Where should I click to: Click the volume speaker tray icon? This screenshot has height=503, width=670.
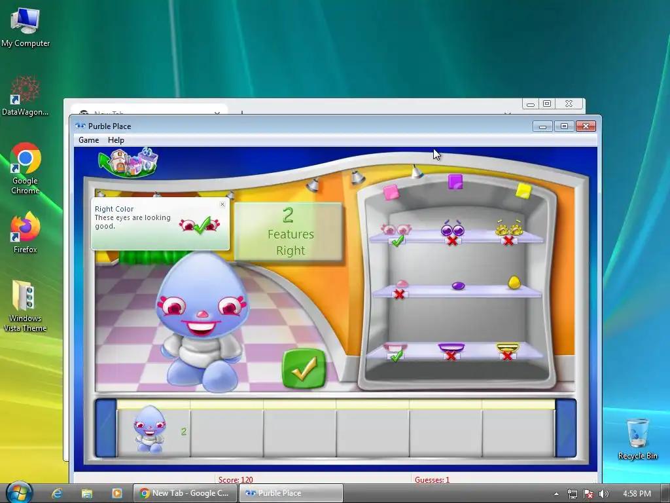tap(603, 494)
